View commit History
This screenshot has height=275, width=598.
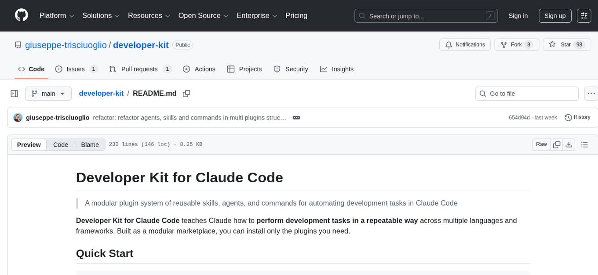click(577, 117)
